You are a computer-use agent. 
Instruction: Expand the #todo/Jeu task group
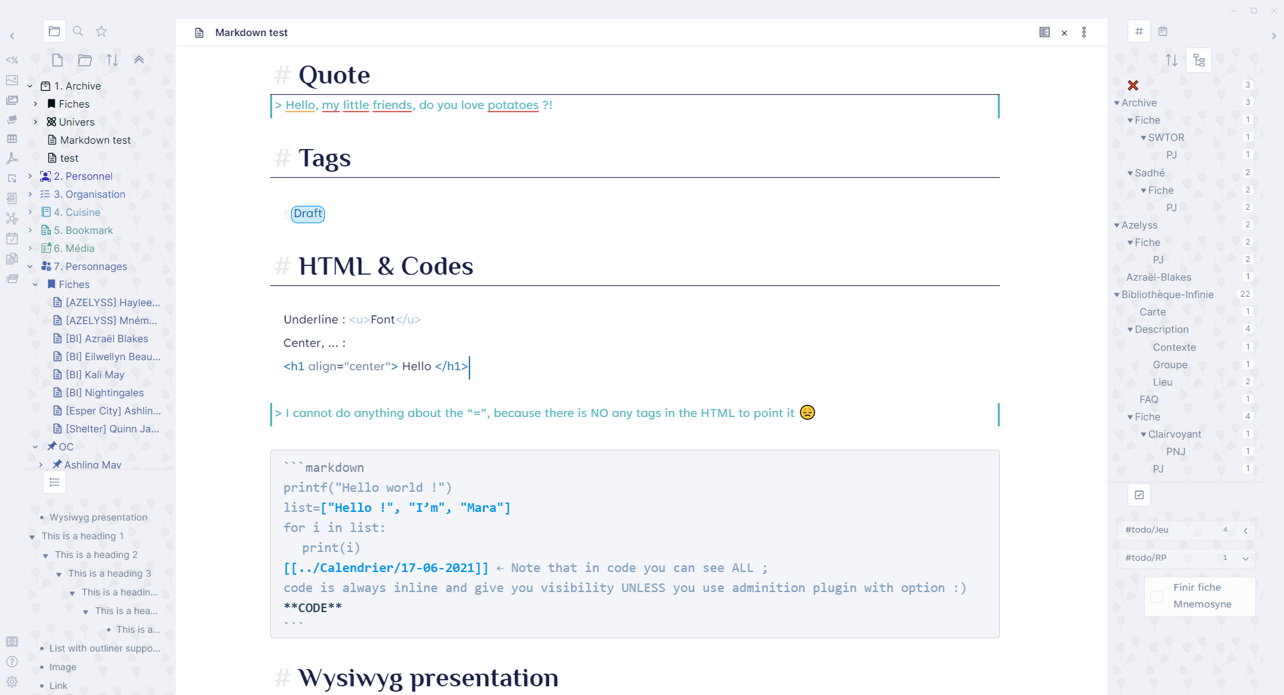[1246, 531]
